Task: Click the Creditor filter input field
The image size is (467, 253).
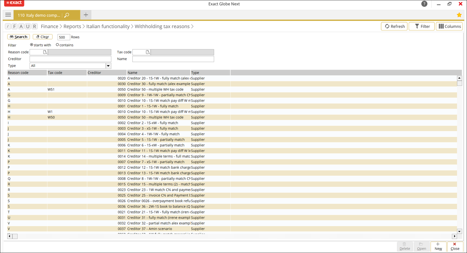Action: coord(70,59)
